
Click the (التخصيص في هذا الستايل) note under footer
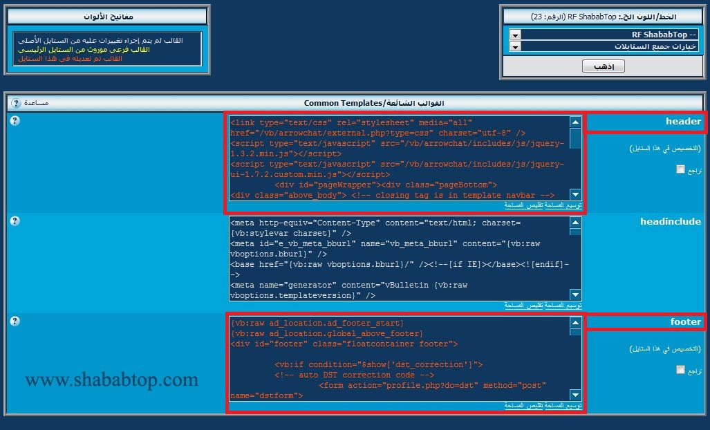click(665, 349)
